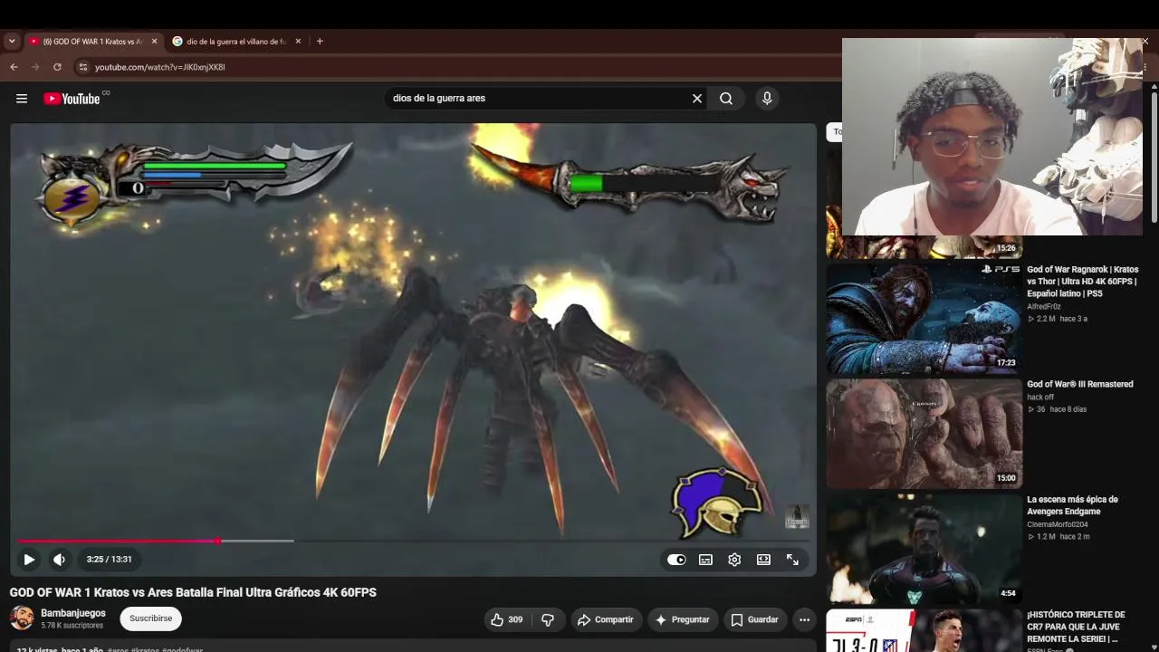Open more actions three-dot menu
The width and height of the screenshot is (1159, 652).
click(x=804, y=619)
